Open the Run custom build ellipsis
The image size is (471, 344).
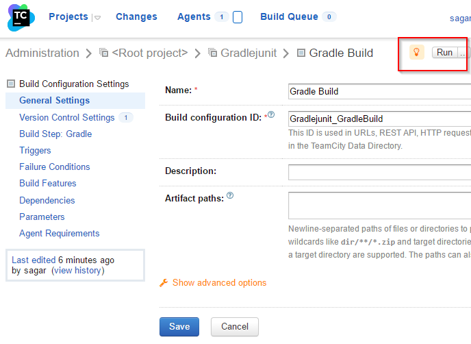(x=463, y=53)
